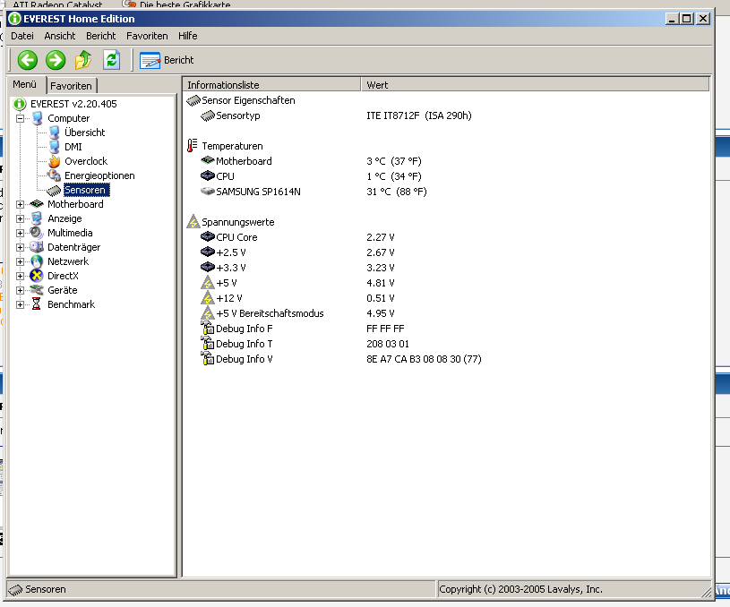730x607 pixels.
Task: Click the DirectX logo icon
Action: click(x=37, y=276)
